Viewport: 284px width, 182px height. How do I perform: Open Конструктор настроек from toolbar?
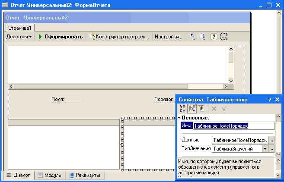coord(119,37)
